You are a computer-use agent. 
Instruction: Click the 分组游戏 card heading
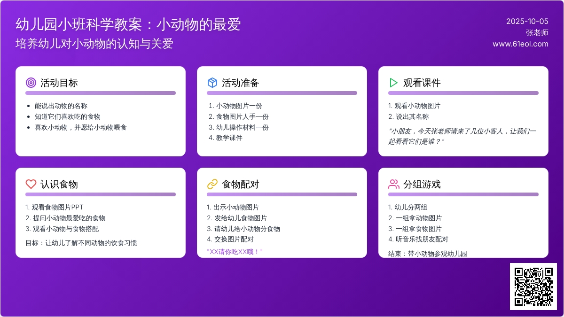pyautogui.click(x=422, y=184)
